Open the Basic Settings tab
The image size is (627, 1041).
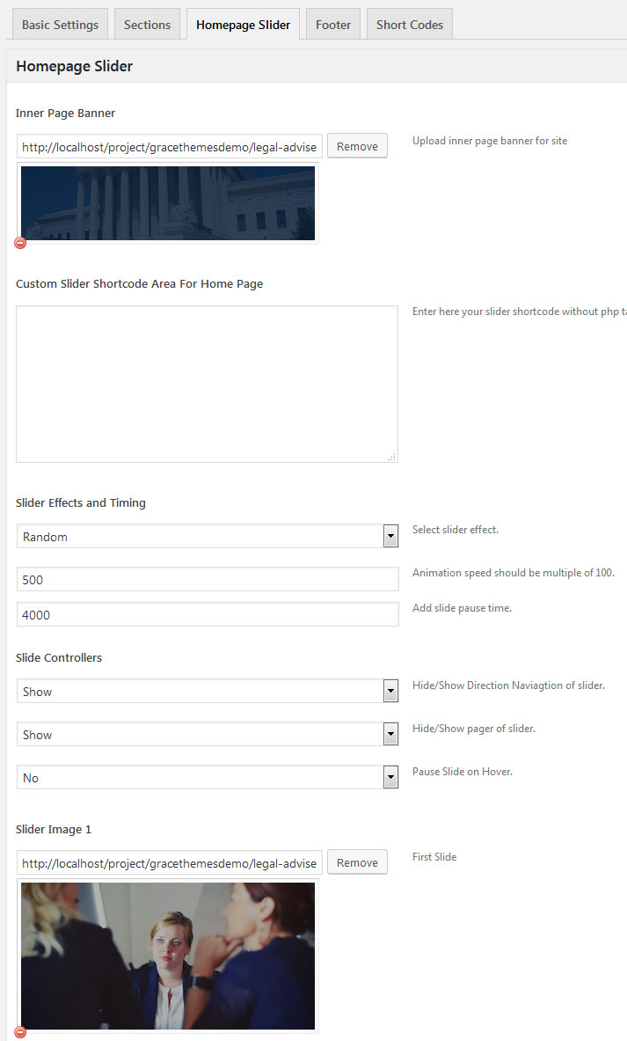61,25
